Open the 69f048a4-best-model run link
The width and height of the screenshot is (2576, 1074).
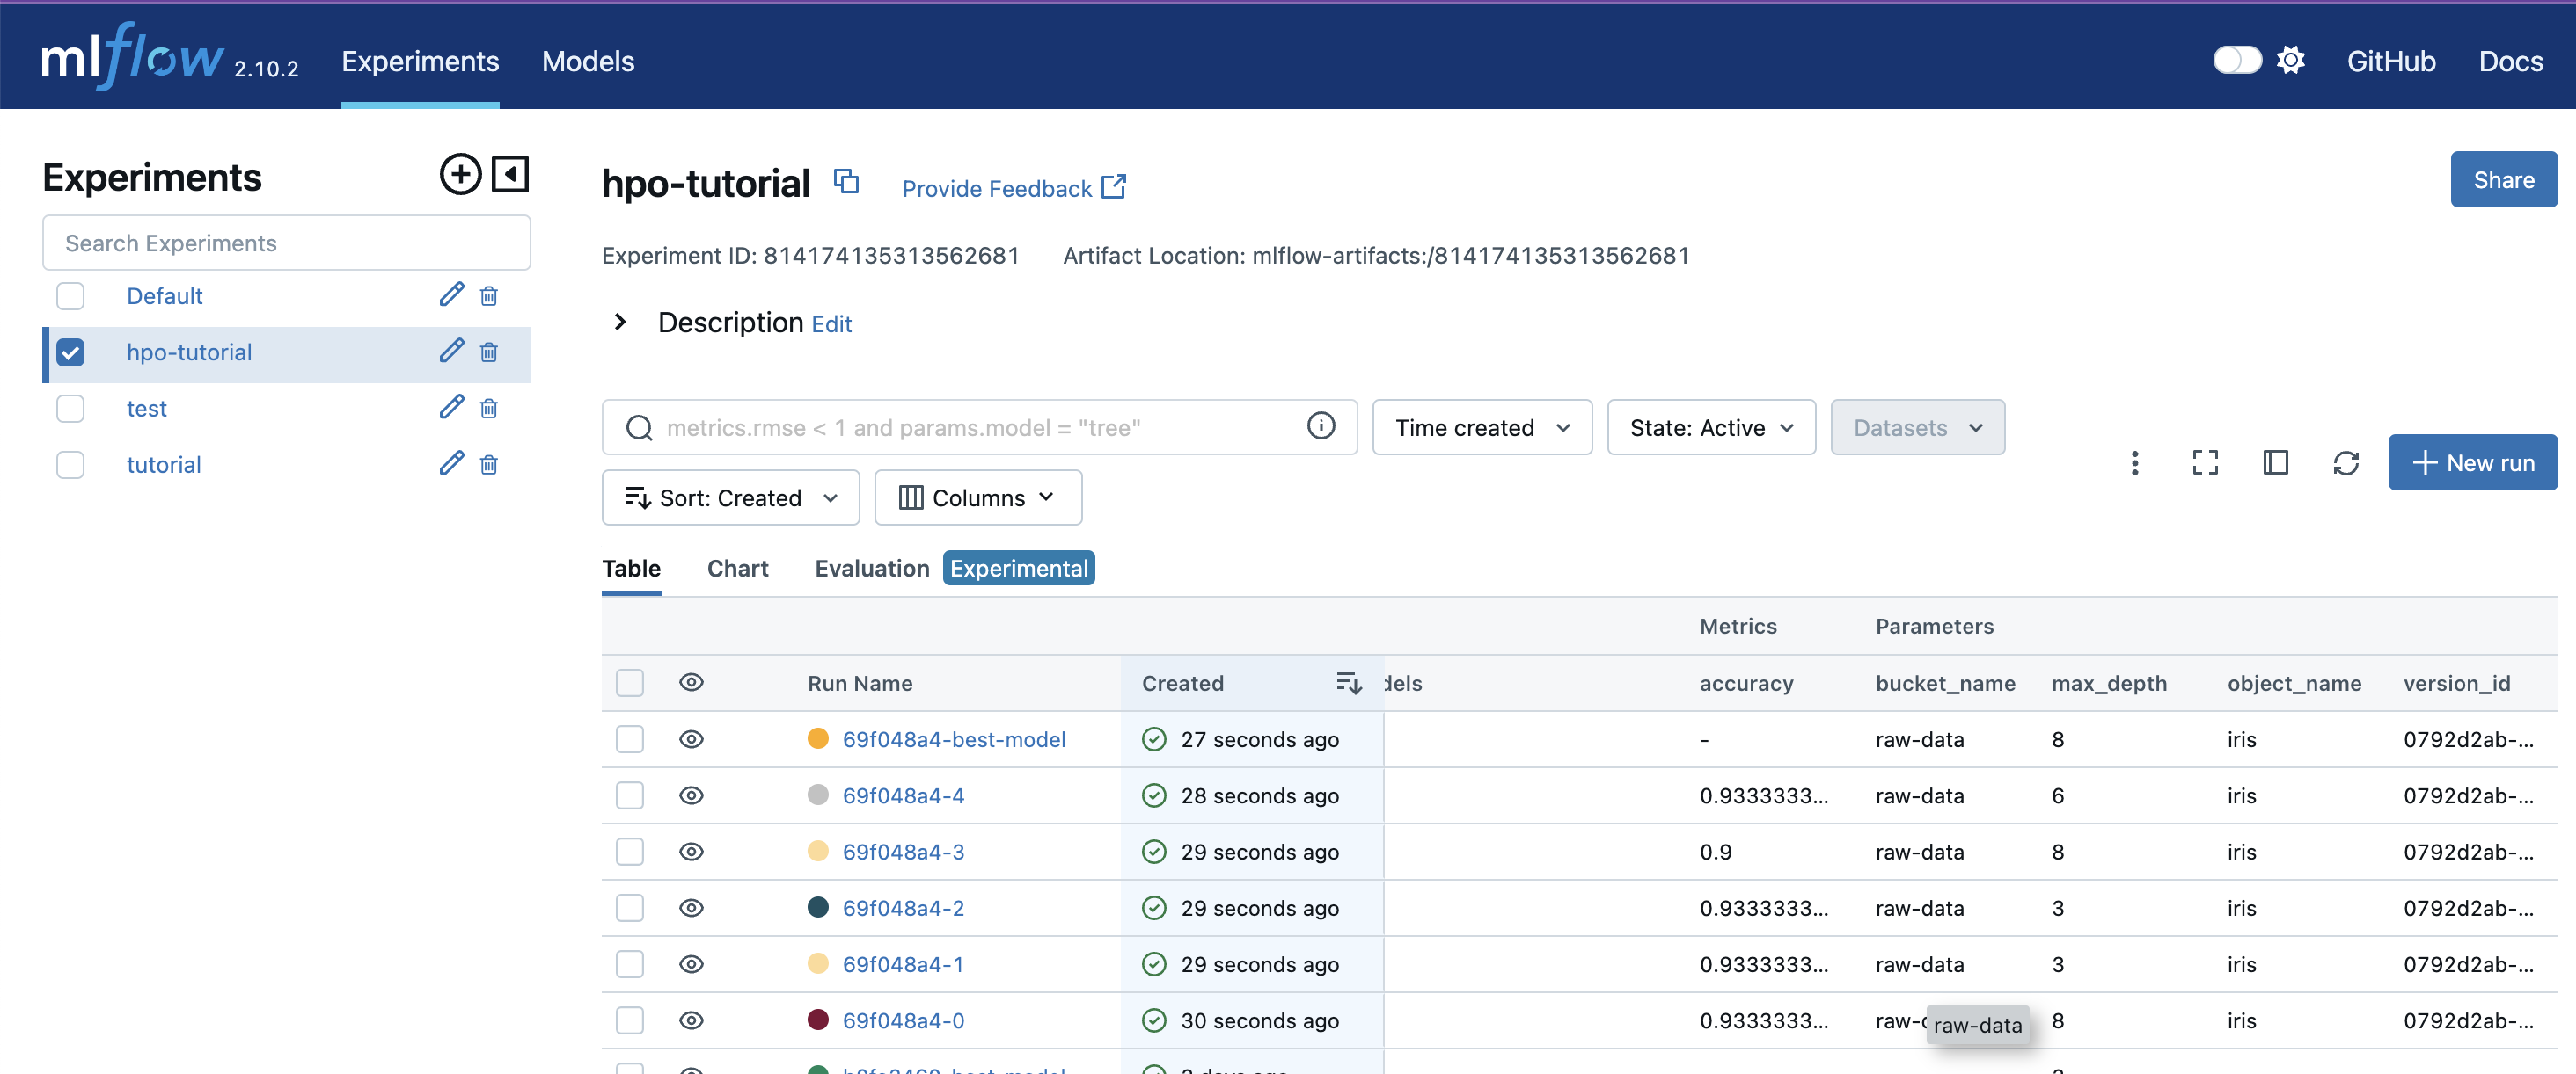click(953, 739)
